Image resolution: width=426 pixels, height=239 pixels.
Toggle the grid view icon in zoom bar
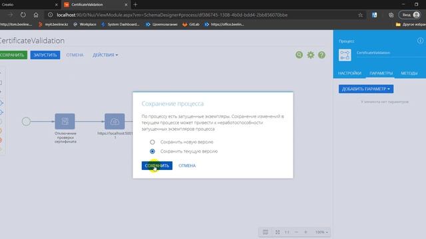coord(266,232)
